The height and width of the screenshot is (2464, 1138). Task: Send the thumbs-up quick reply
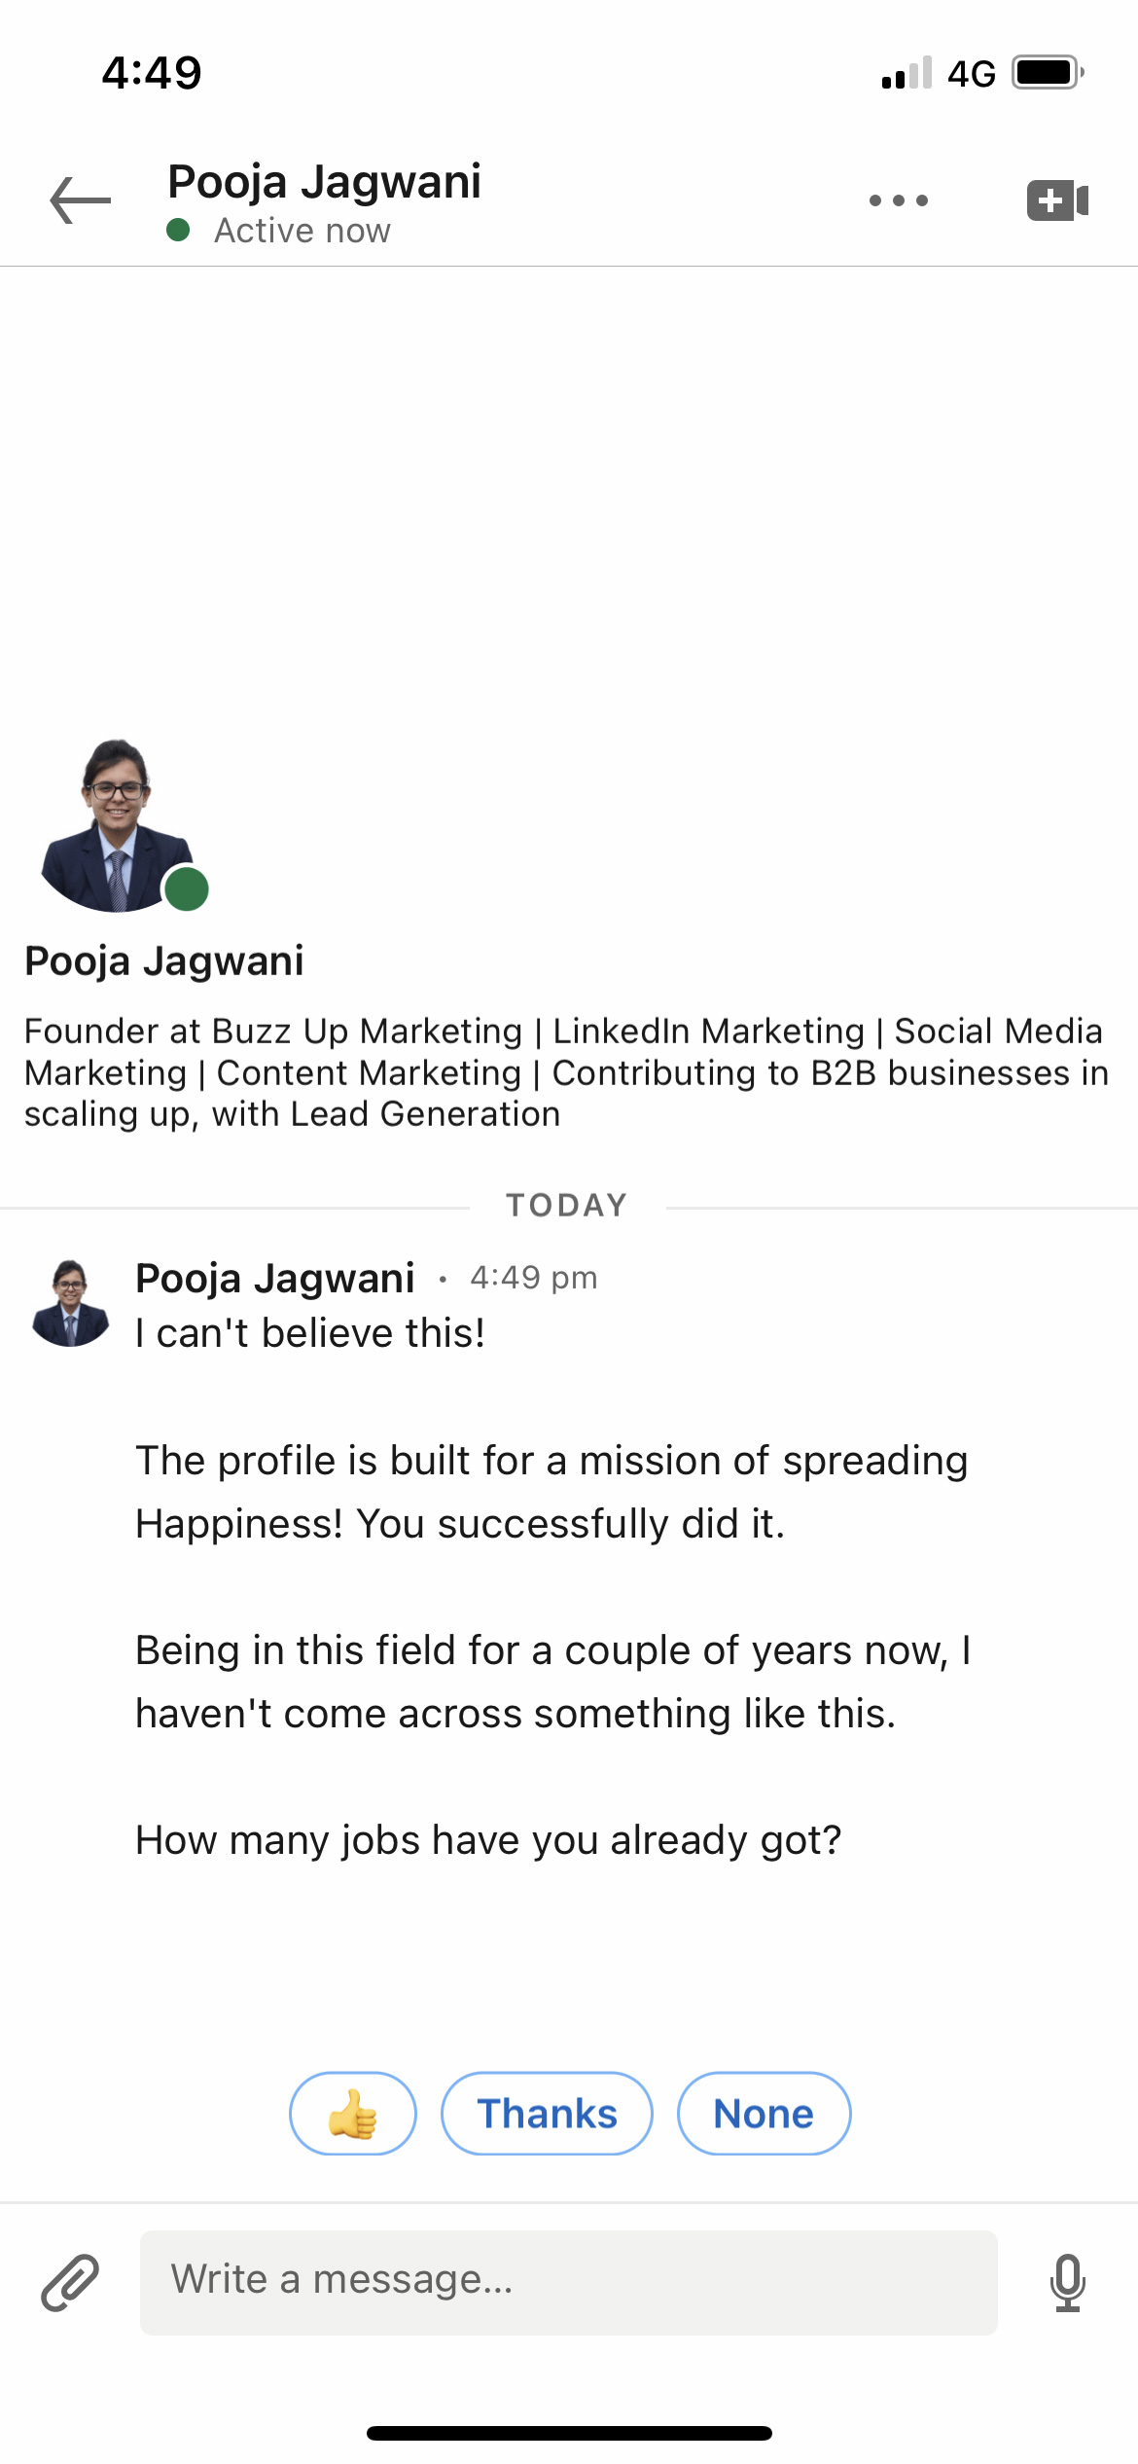pos(352,2114)
